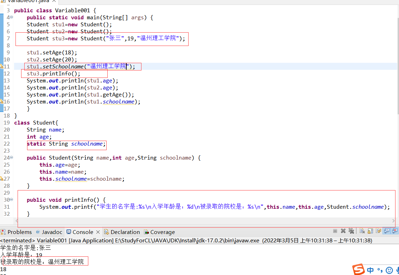This screenshot has height=275, width=399.
Task: Collapse the main method fold marker
Action: pyautogui.click(x=11, y=17)
